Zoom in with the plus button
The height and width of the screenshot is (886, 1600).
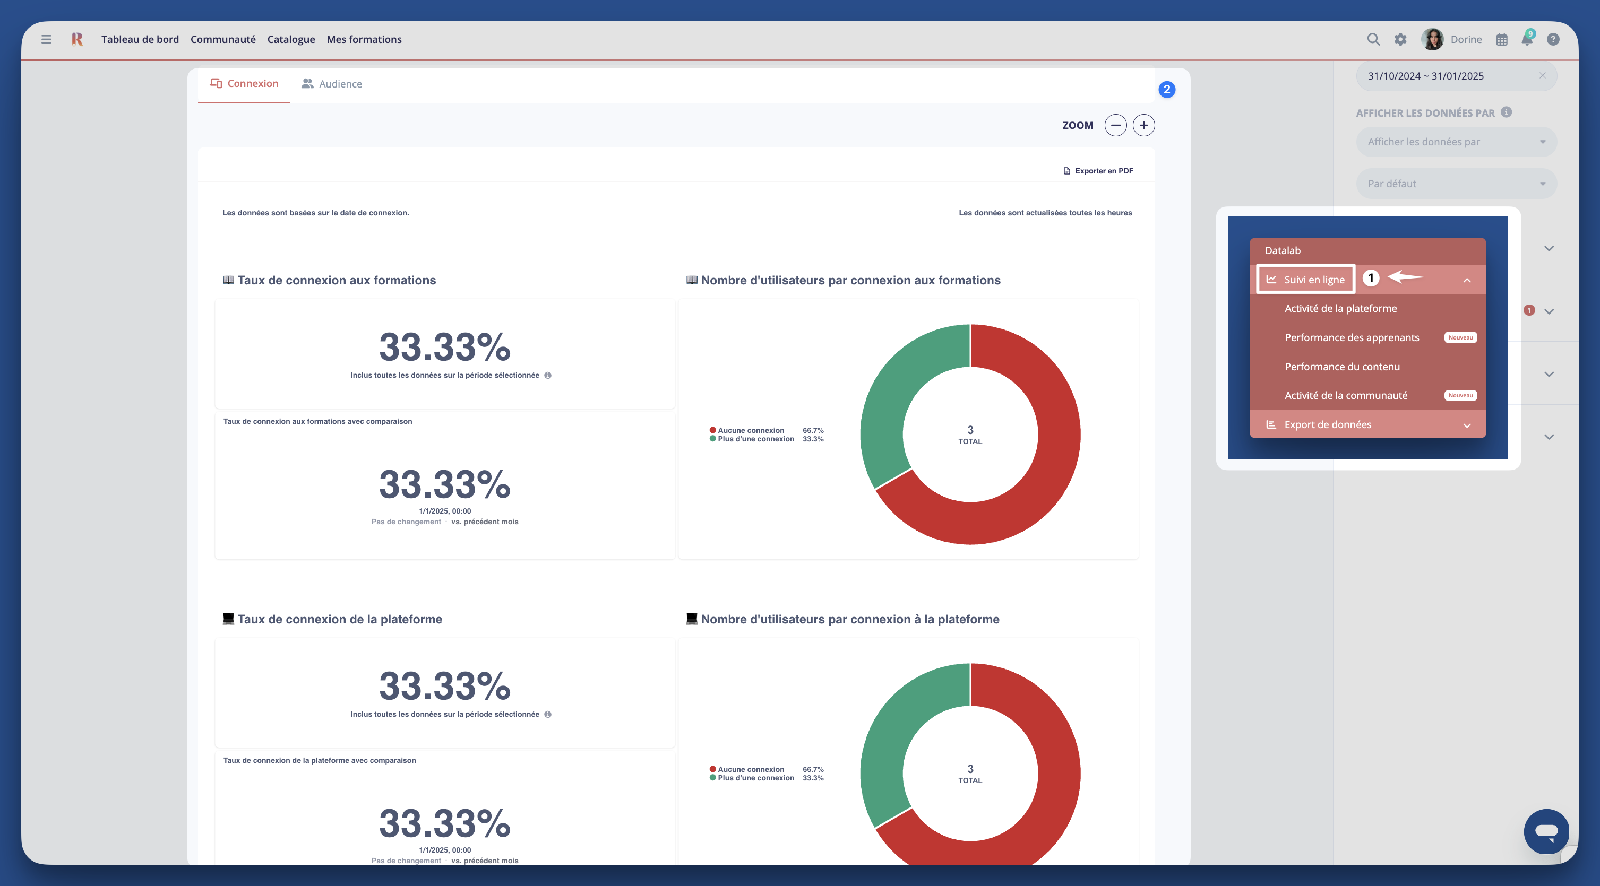pos(1143,125)
